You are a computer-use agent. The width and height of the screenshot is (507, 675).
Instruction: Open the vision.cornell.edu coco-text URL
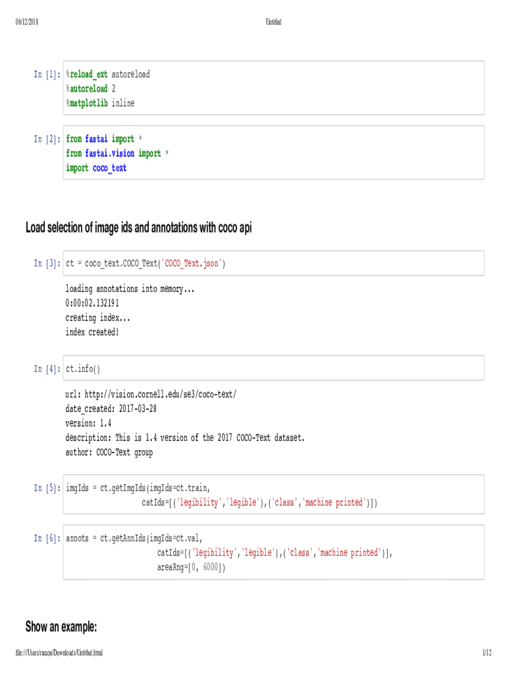pos(161,394)
